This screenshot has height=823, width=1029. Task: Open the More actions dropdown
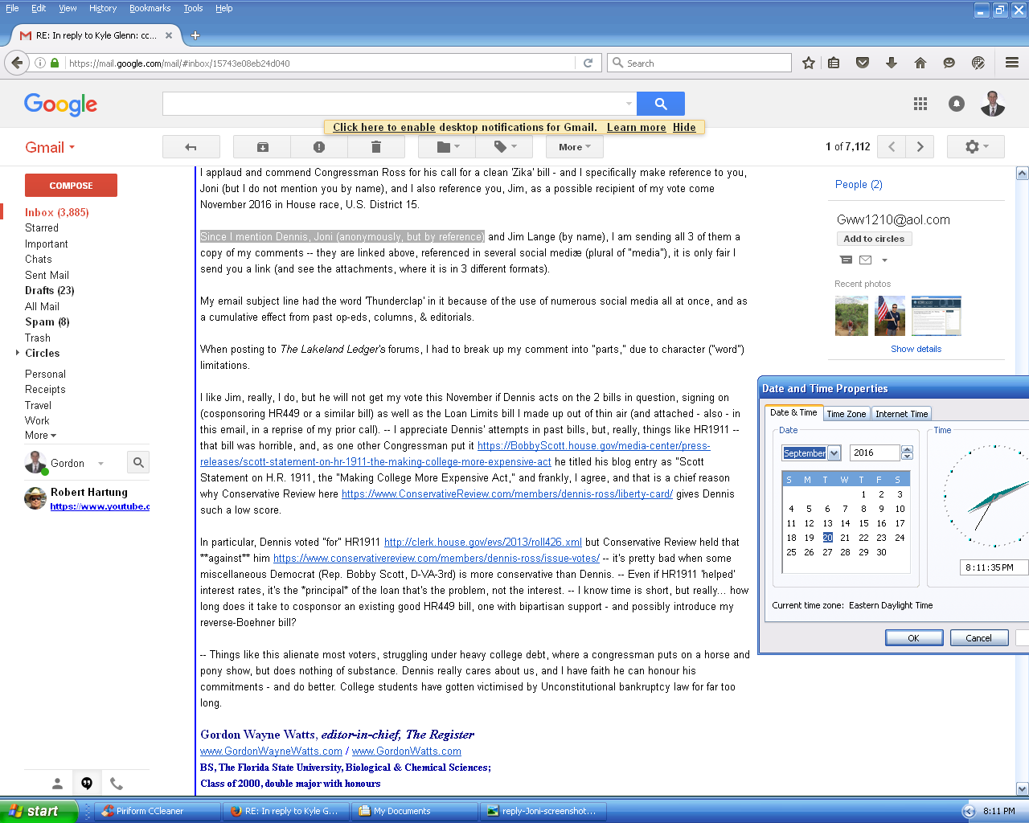575,147
